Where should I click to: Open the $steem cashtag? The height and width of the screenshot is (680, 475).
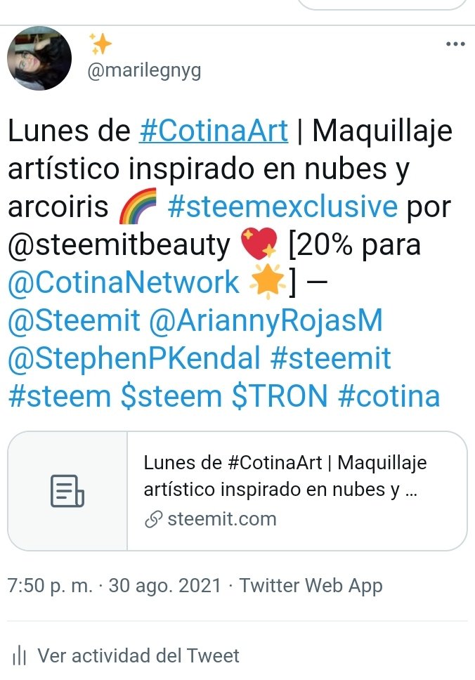(x=171, y=396)
